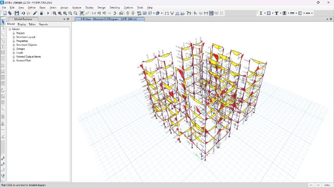Expand the Structure Layout tree node
The height and width of the screenshot is (188, 334).
[x=14, y=37]
